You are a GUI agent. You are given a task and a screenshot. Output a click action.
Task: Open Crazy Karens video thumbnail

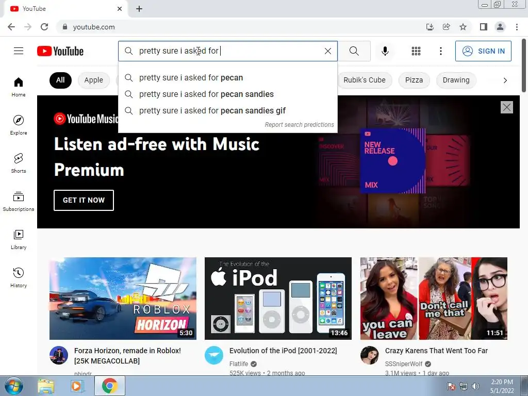pos(434,299)
